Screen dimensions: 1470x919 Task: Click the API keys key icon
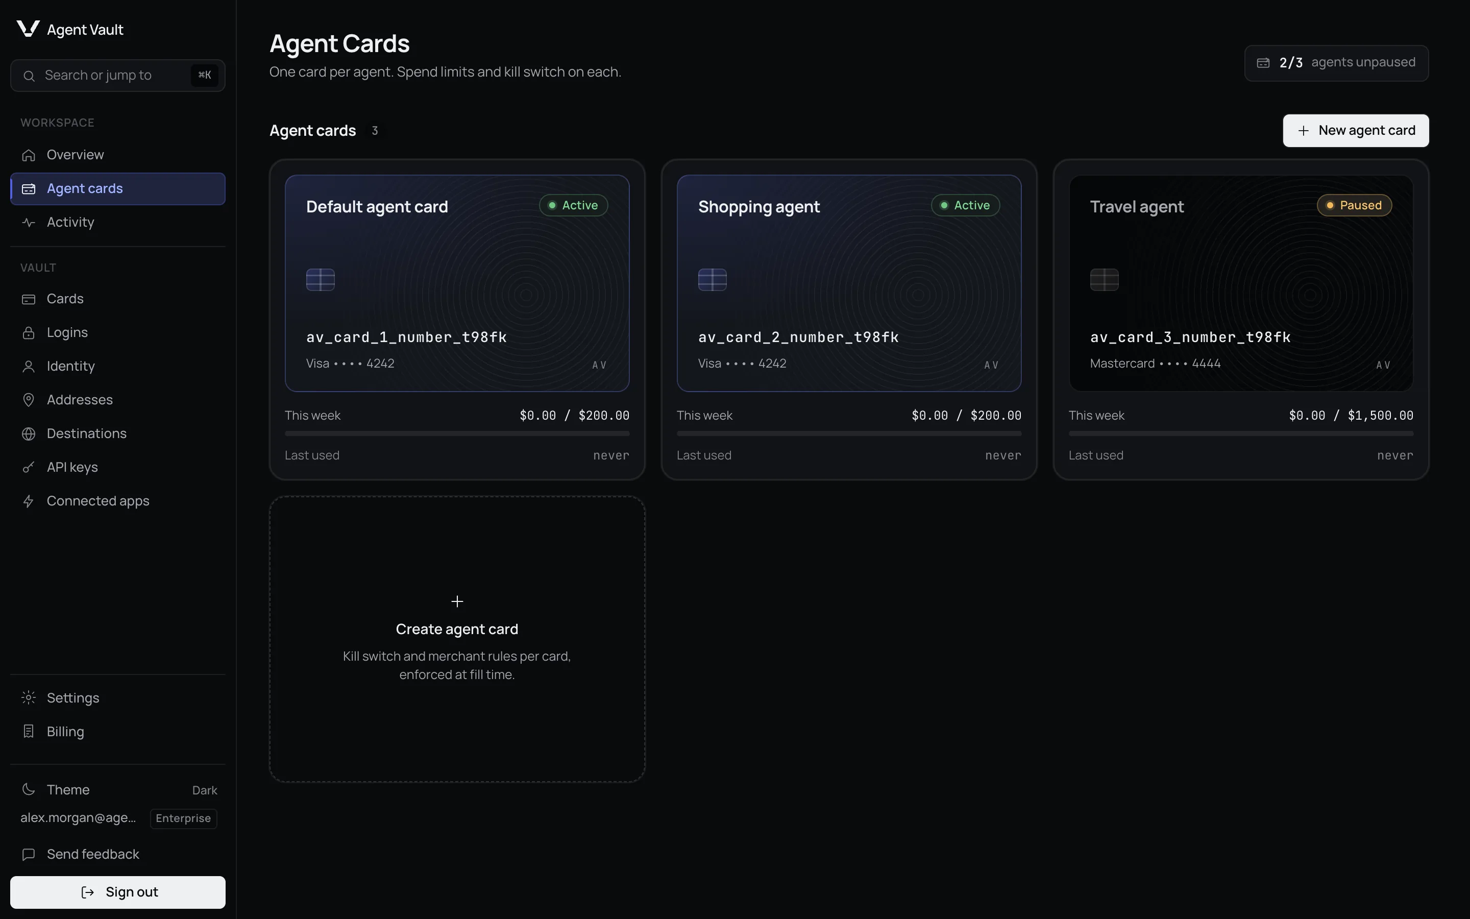click(29, 467)
